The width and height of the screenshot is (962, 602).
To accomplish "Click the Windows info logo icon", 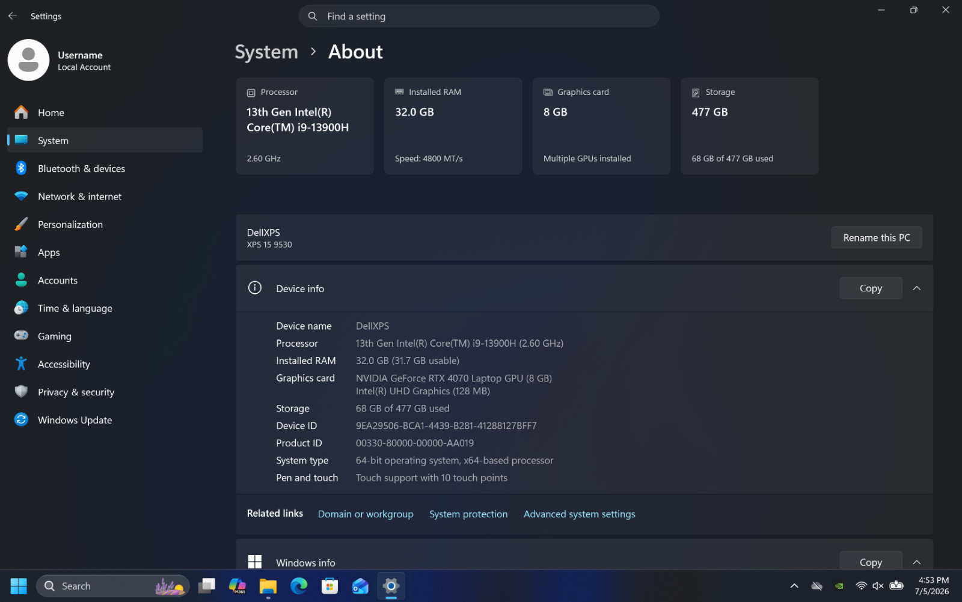I will (255, 562).
